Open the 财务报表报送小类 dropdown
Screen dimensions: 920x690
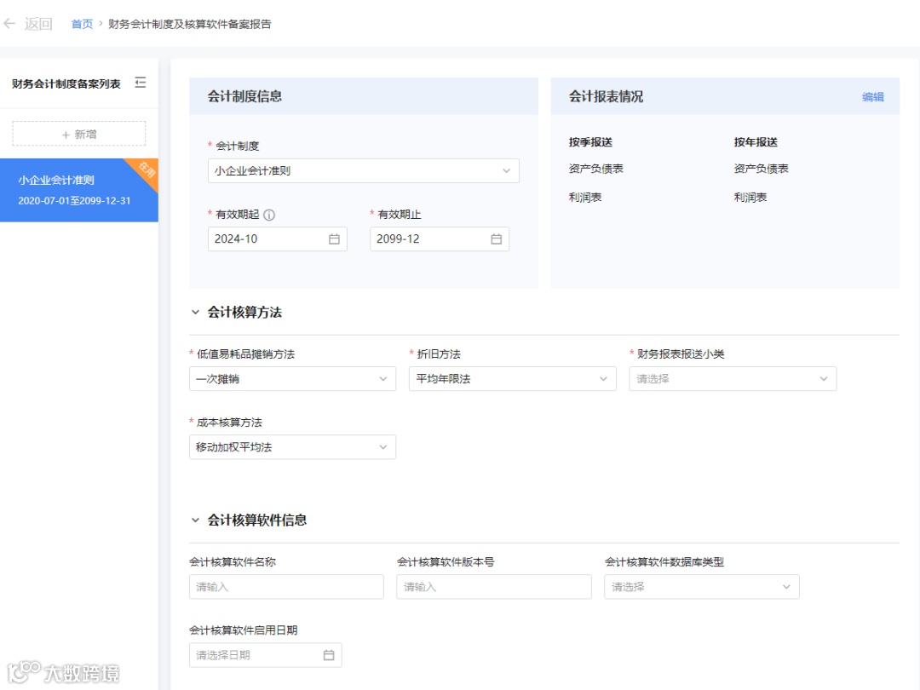coord(733,379)
